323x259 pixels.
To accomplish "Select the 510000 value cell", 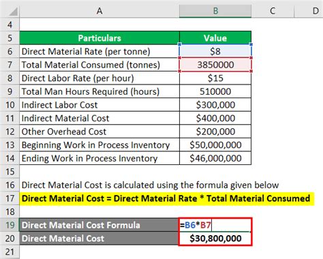I will [215, 91].
